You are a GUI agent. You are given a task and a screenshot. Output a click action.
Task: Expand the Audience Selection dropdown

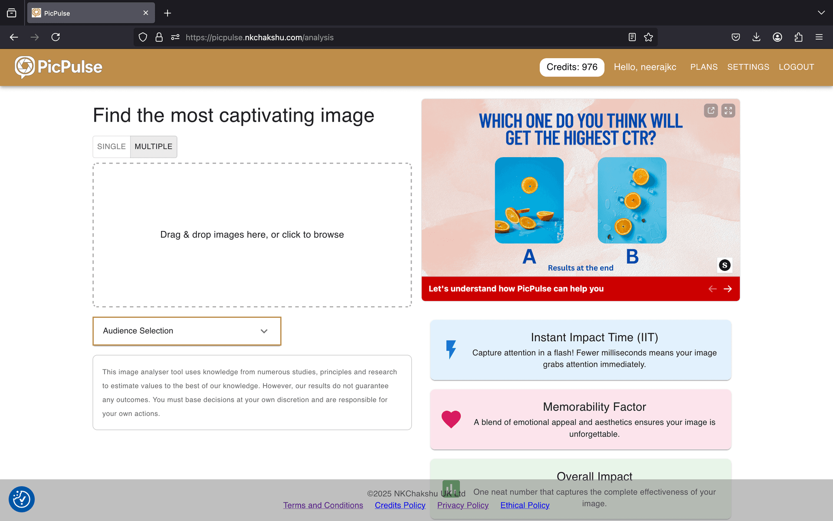pyautogui.click(x=187, y=331)
